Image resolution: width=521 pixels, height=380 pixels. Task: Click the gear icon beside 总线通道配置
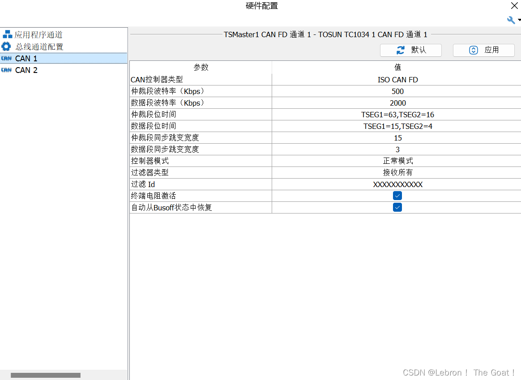(x=6, y=46)
